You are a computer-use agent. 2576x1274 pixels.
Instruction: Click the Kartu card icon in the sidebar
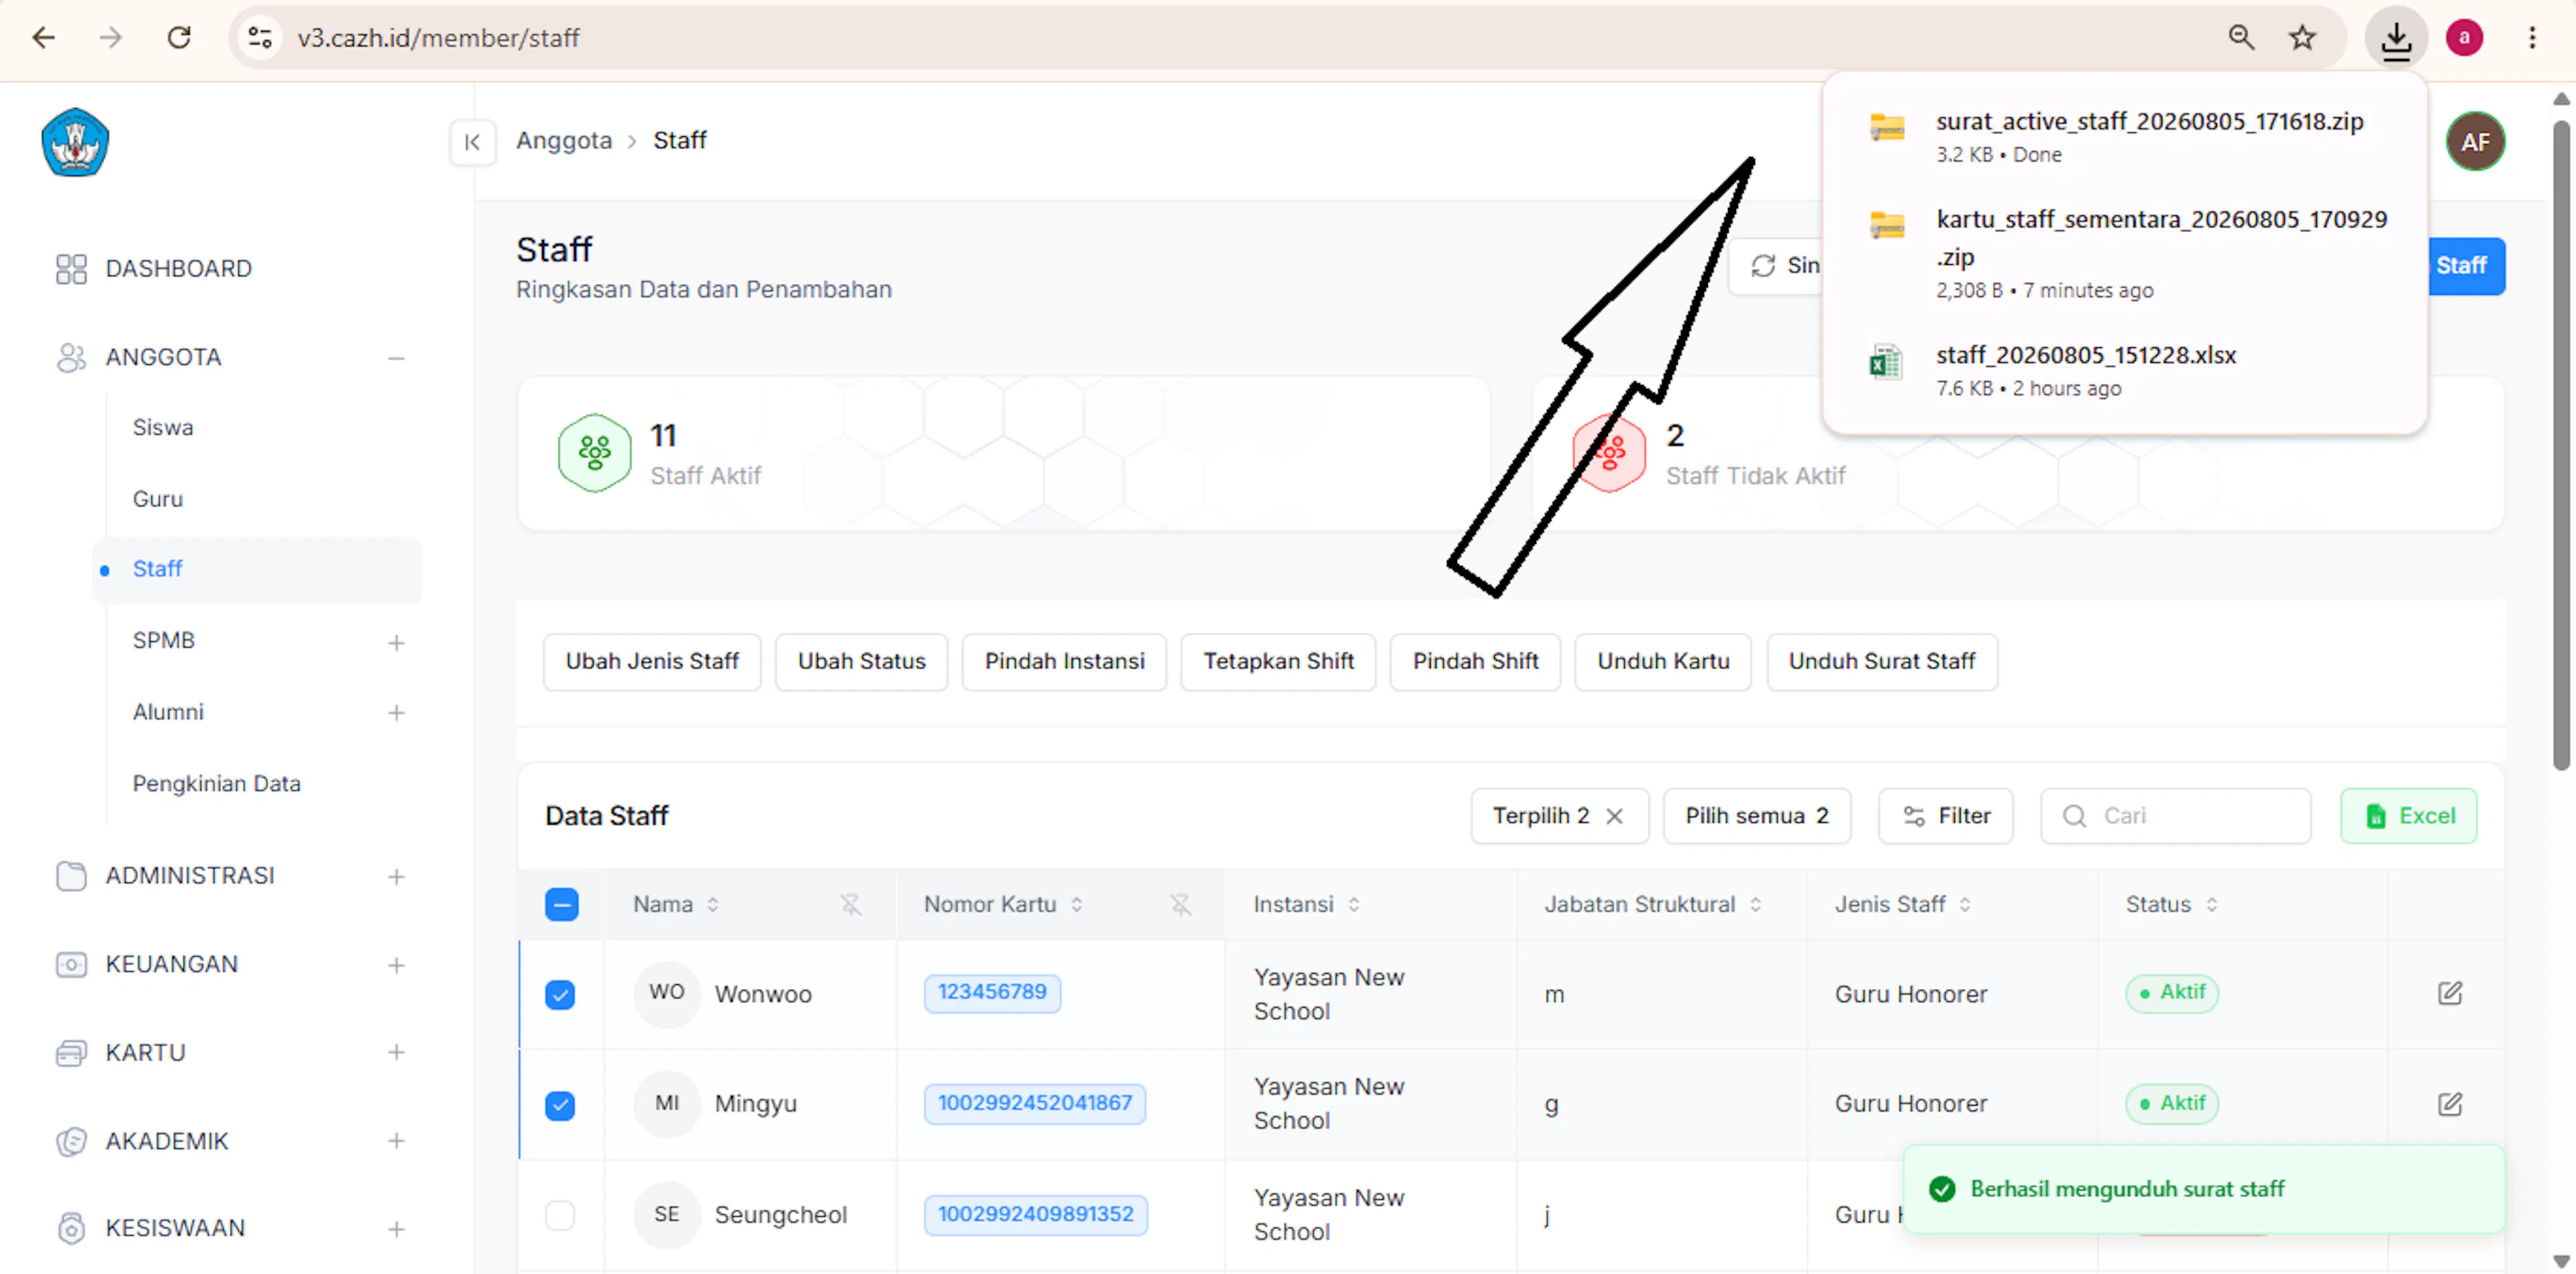[x=71, y=1053]
